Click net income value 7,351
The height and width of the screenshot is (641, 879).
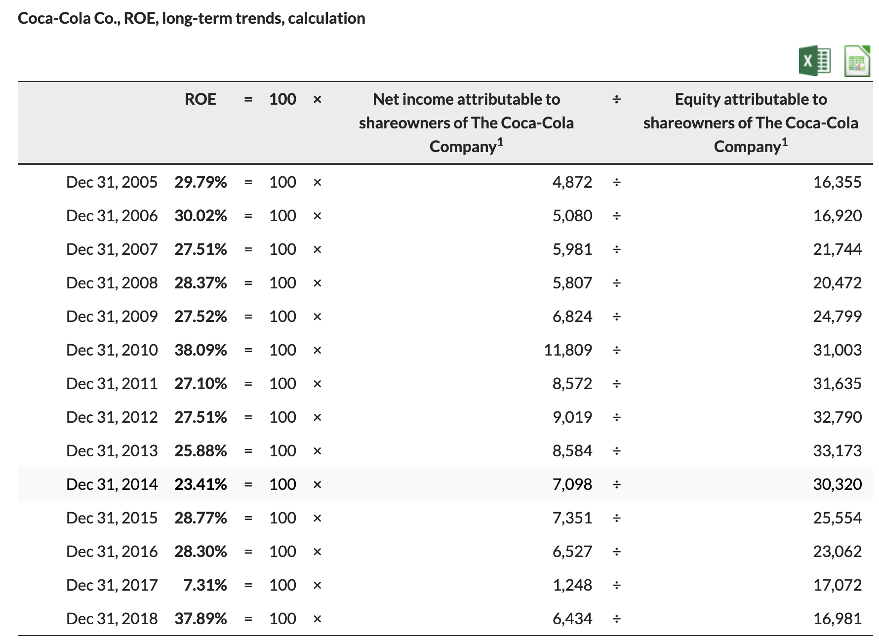click(x=572, y=518)
